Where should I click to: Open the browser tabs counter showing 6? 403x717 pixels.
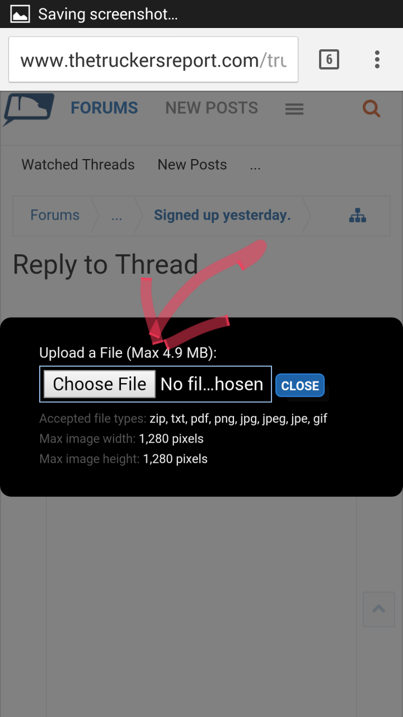(329, 59)
